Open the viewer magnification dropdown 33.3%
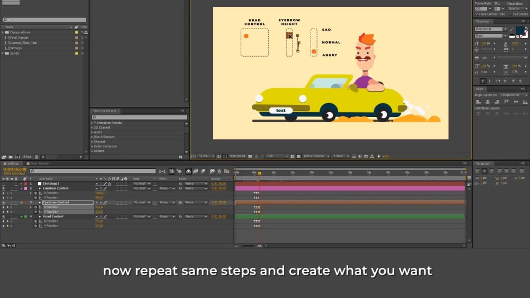The image size is (530, 298). tap(206, 156)
